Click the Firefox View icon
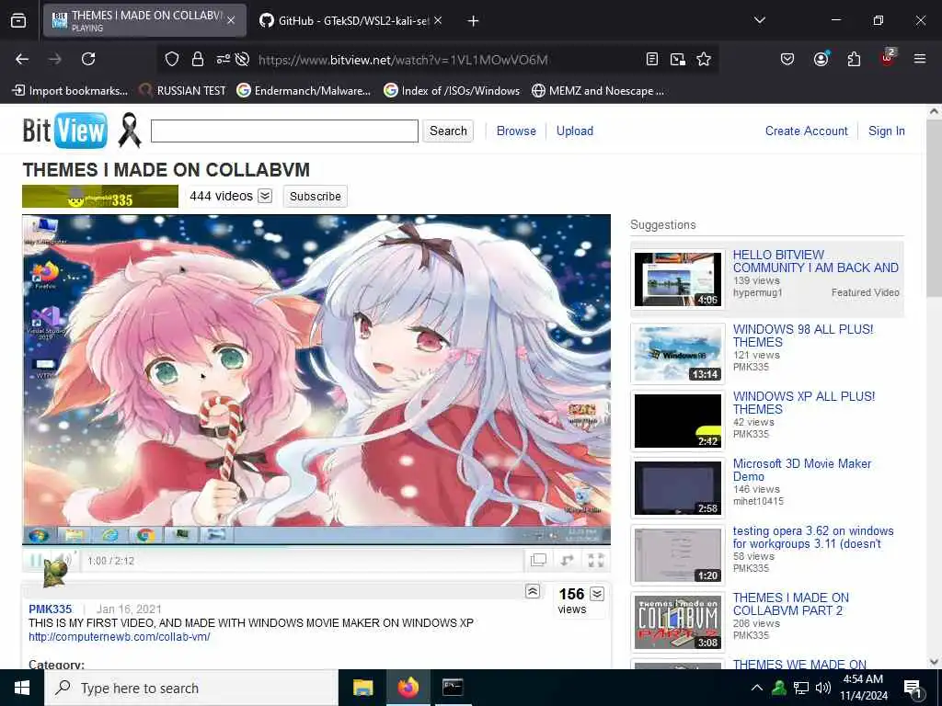Viewport: 942px width, 706px height. (x=18, y=21)
